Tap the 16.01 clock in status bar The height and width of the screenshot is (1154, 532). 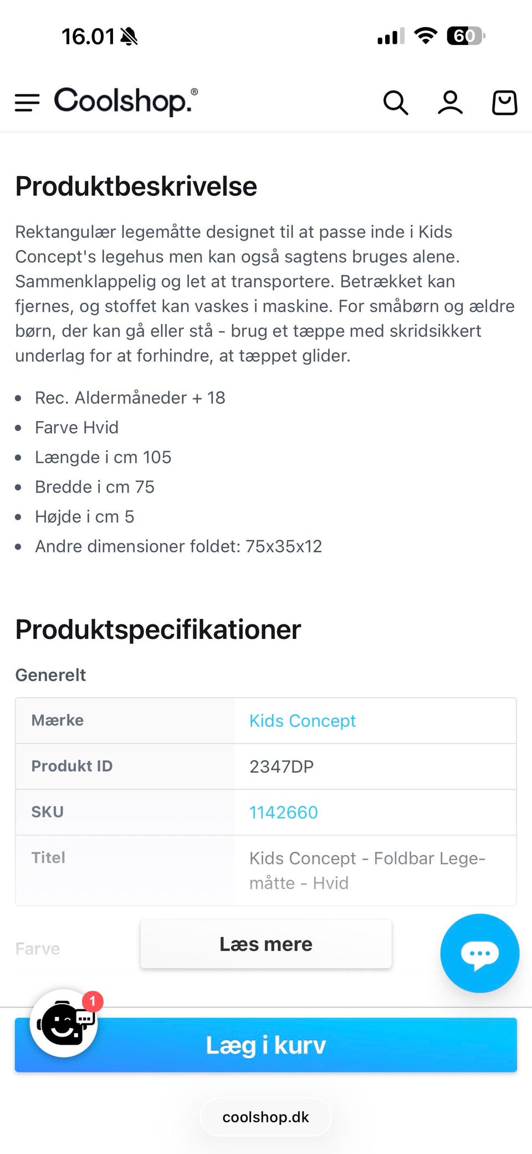[88, 37]
